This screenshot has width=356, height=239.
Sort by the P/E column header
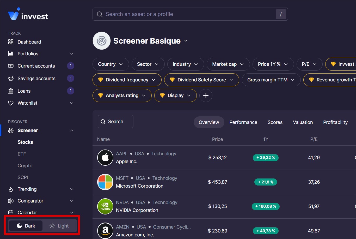pyautogui.click(x=314, y=139)
